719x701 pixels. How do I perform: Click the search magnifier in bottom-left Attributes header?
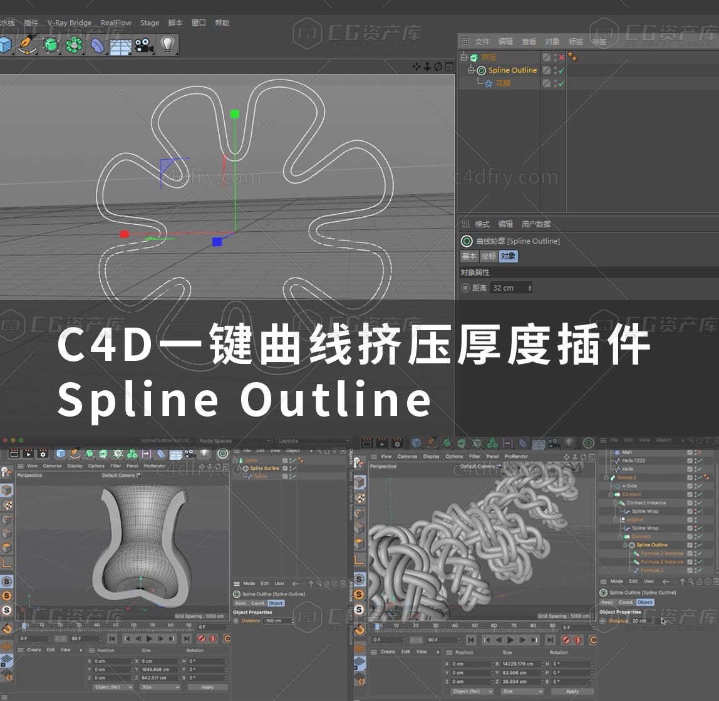tap(319, 584)
